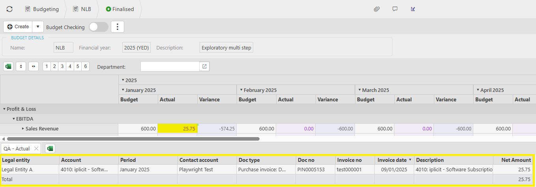Click the refresh icon in the breadcrumb bar

(x=9, y=9)
